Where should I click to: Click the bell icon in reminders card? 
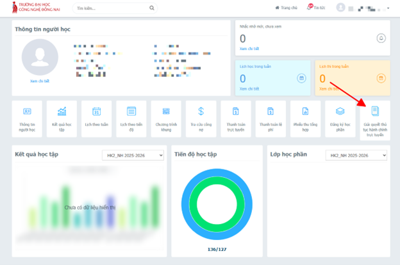pos(381,38)
